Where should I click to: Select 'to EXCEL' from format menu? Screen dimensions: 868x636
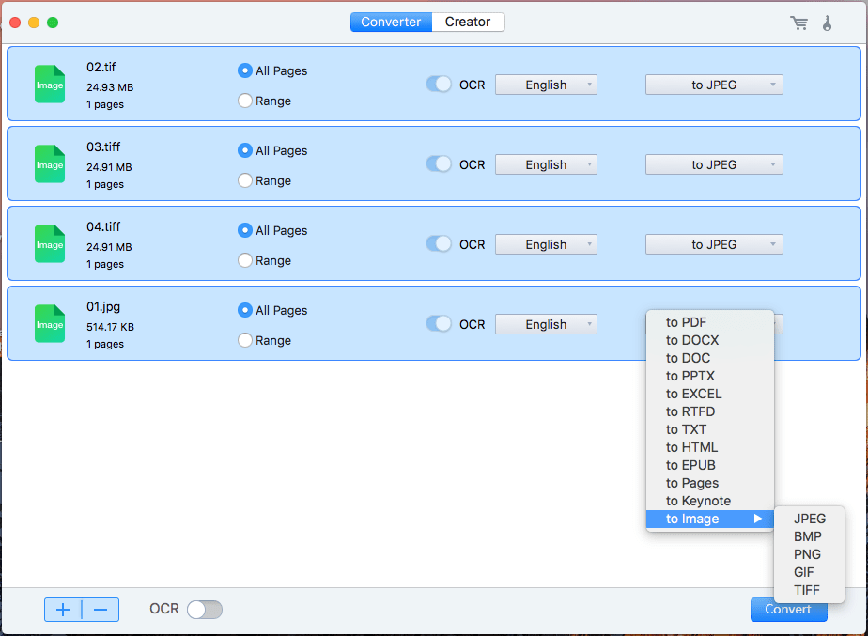pyautogui.click(x=709, y=394)
